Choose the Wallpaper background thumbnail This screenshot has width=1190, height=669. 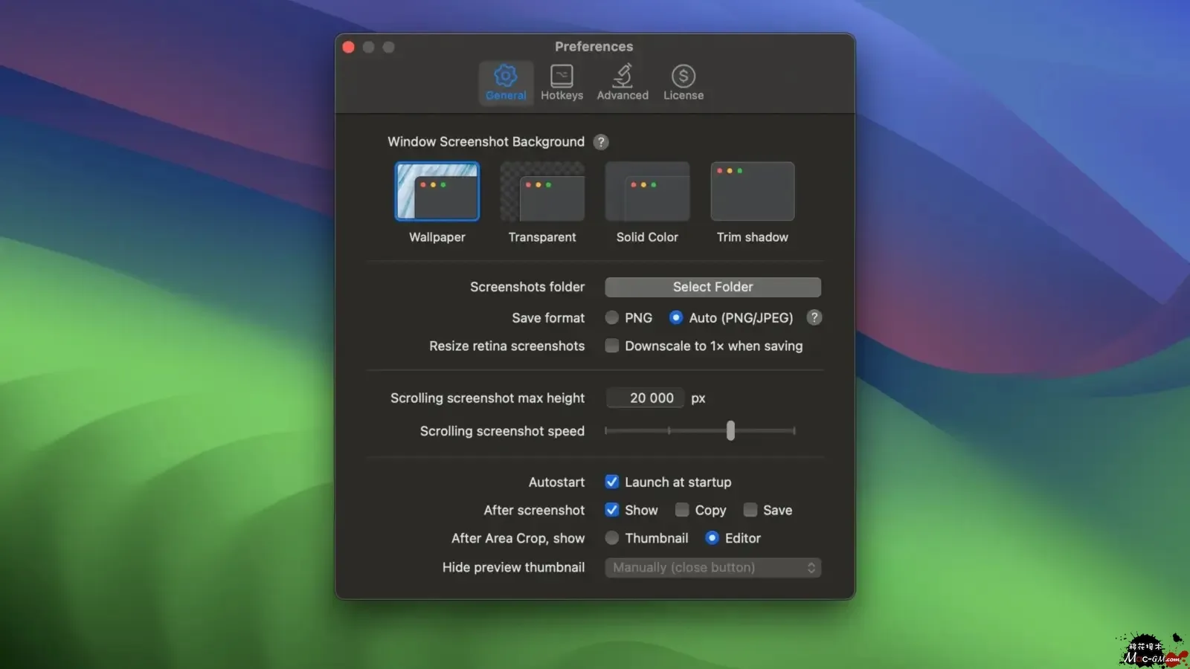click(x=437, y=192)
